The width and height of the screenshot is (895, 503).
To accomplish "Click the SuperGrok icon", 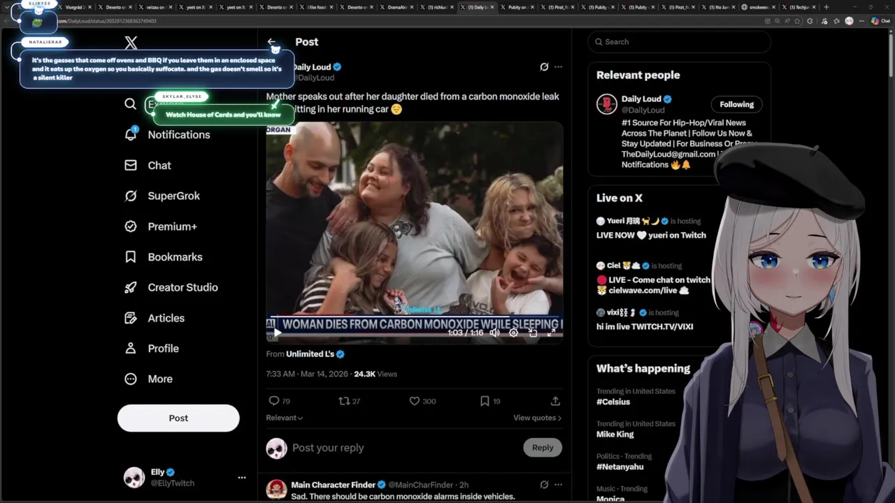I will coord(130,196).
